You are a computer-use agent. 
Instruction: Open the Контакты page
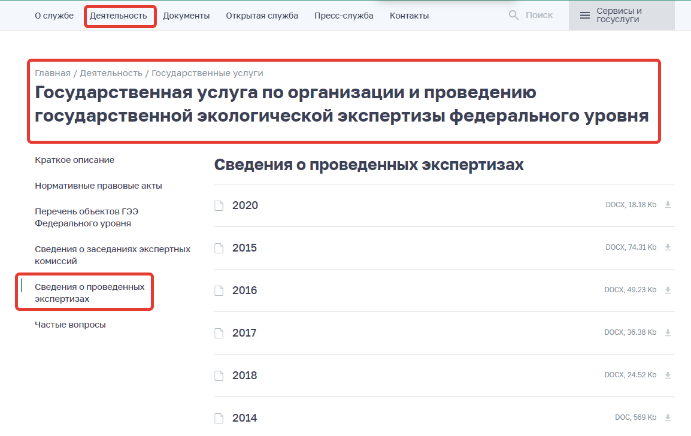pyautogui.click(x=409, y=16)
